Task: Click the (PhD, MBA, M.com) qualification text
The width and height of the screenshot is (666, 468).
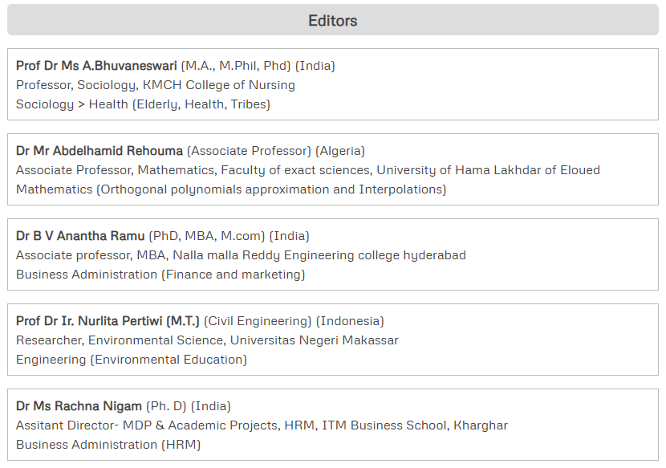Action: point(206,236)
